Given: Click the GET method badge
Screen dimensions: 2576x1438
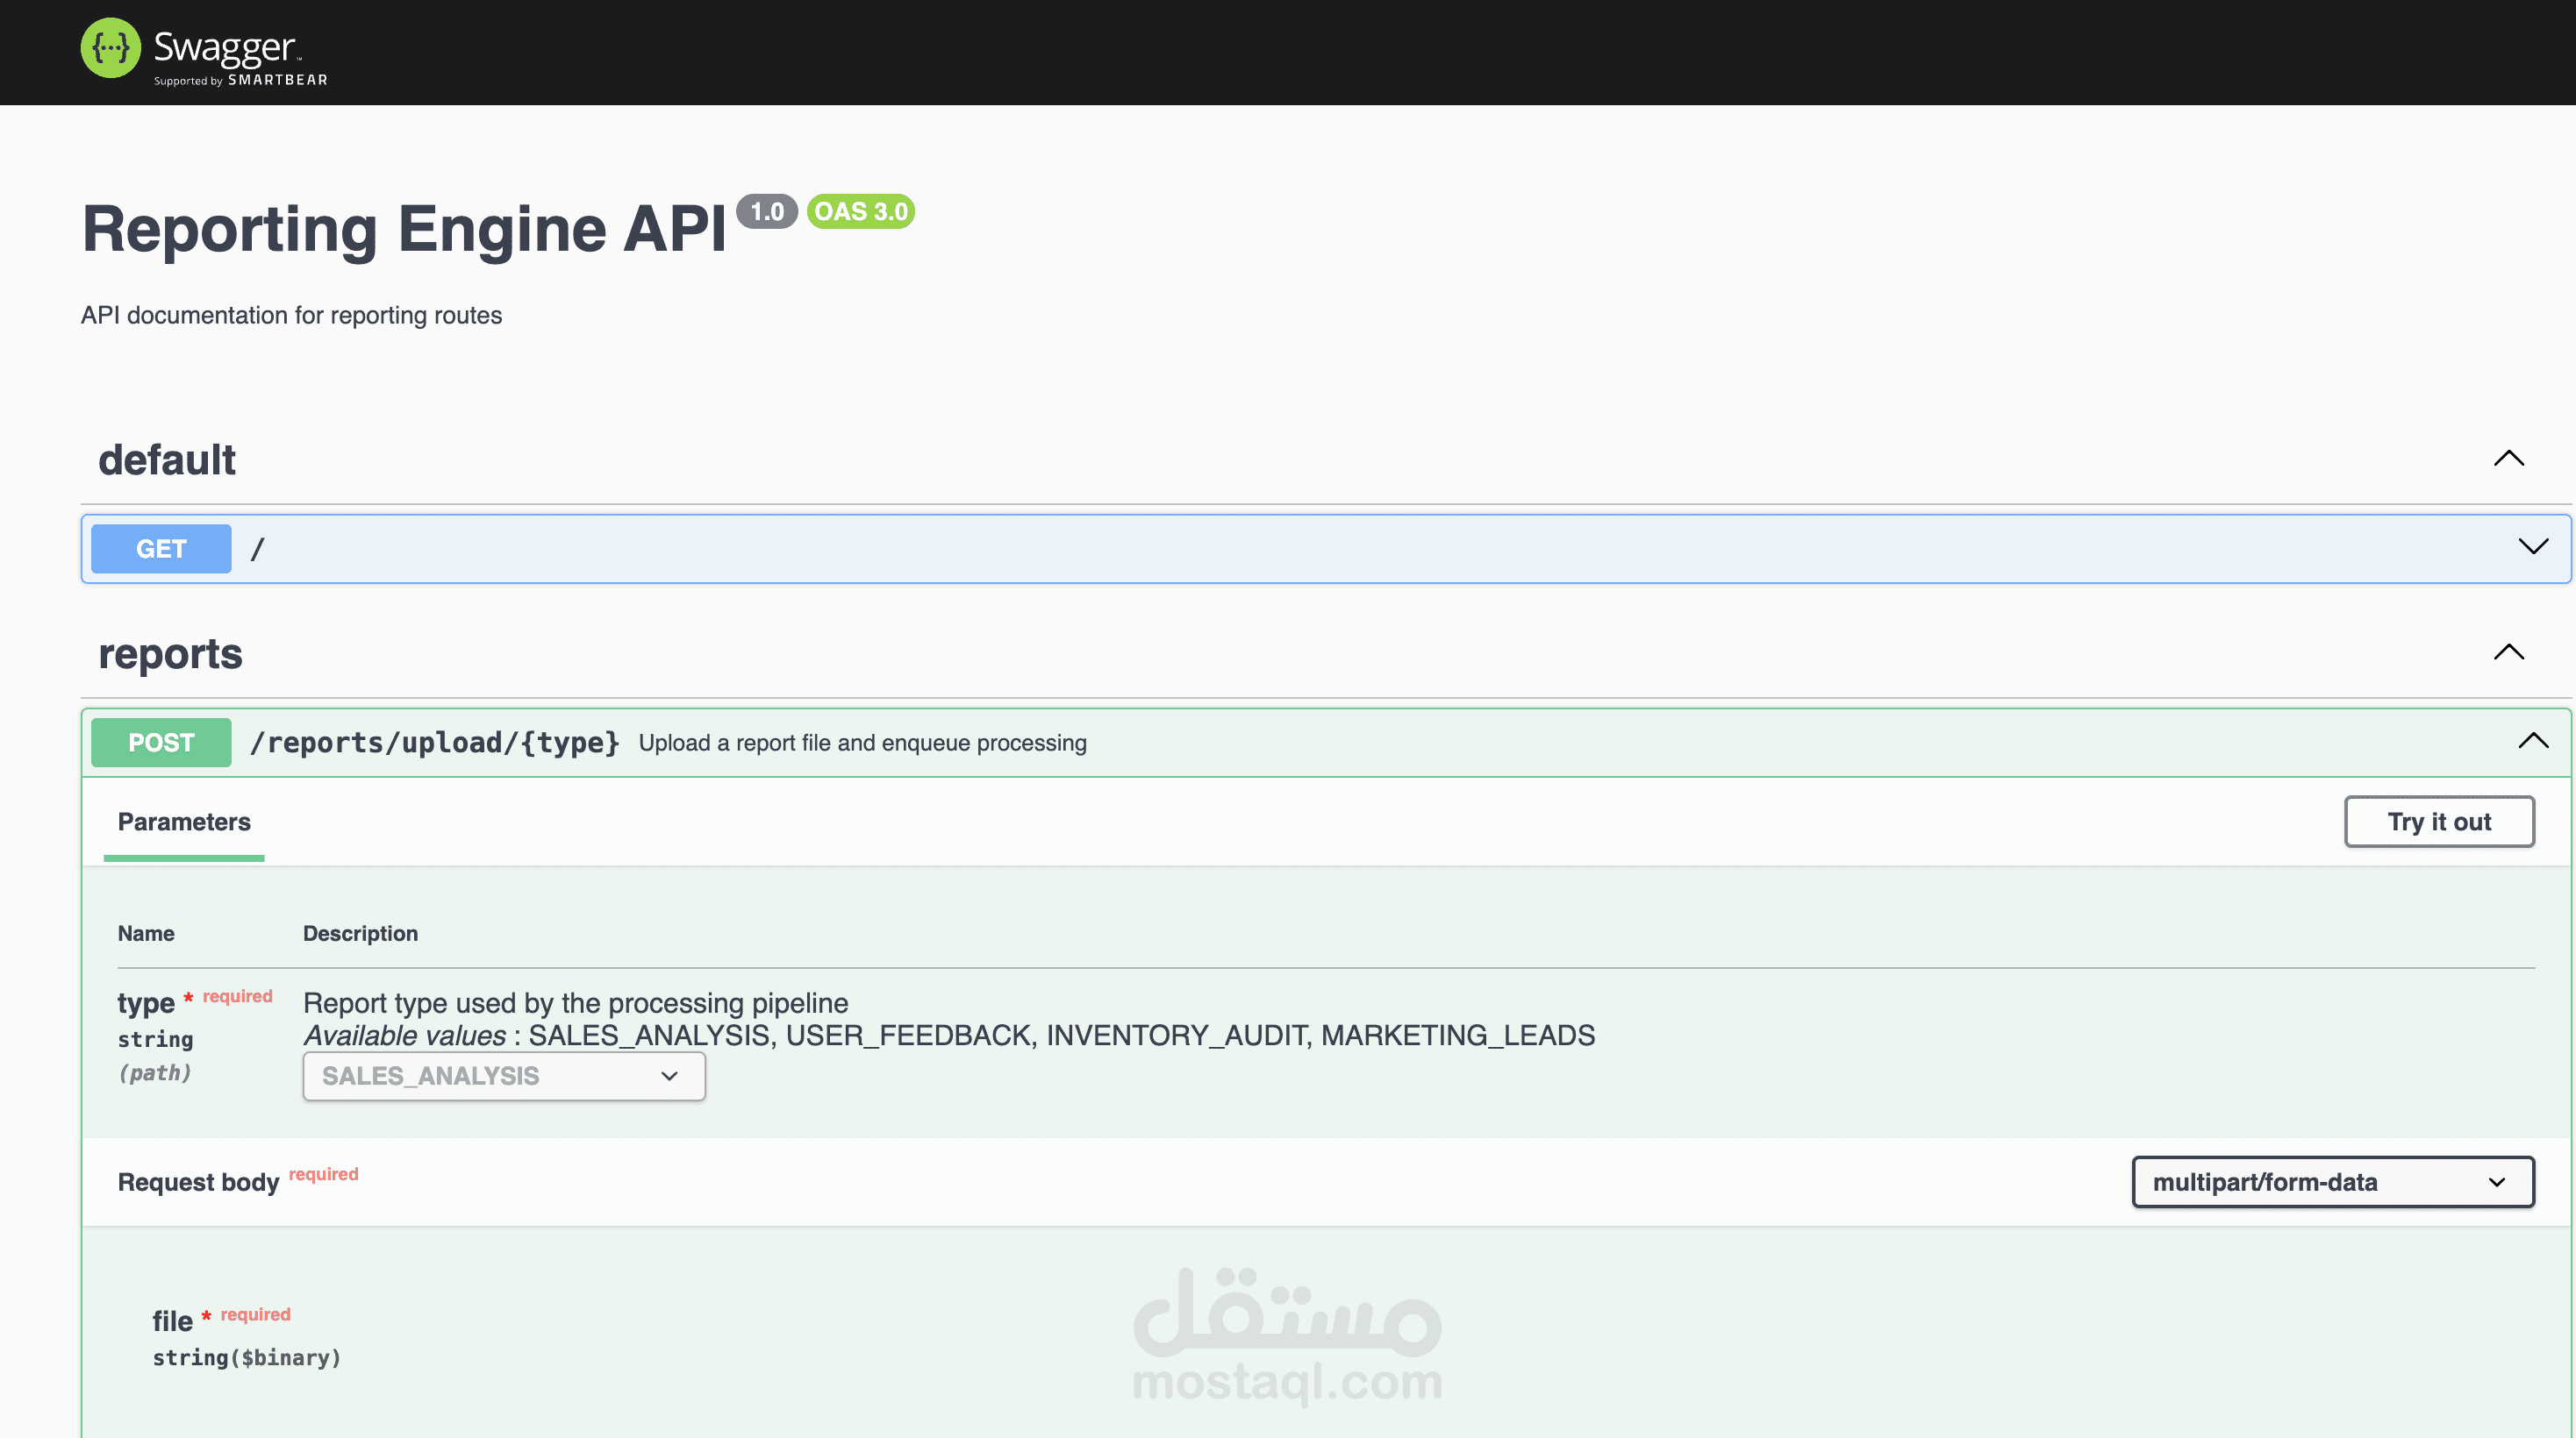Looking at the screenshot, I should click(x=161, y=549).
